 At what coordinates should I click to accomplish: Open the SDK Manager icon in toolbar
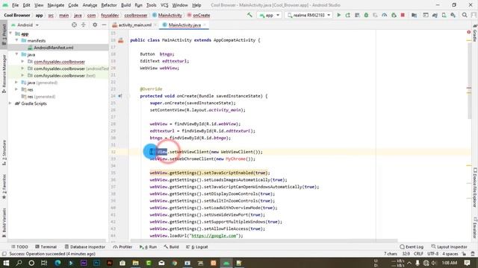click(453, 15)
